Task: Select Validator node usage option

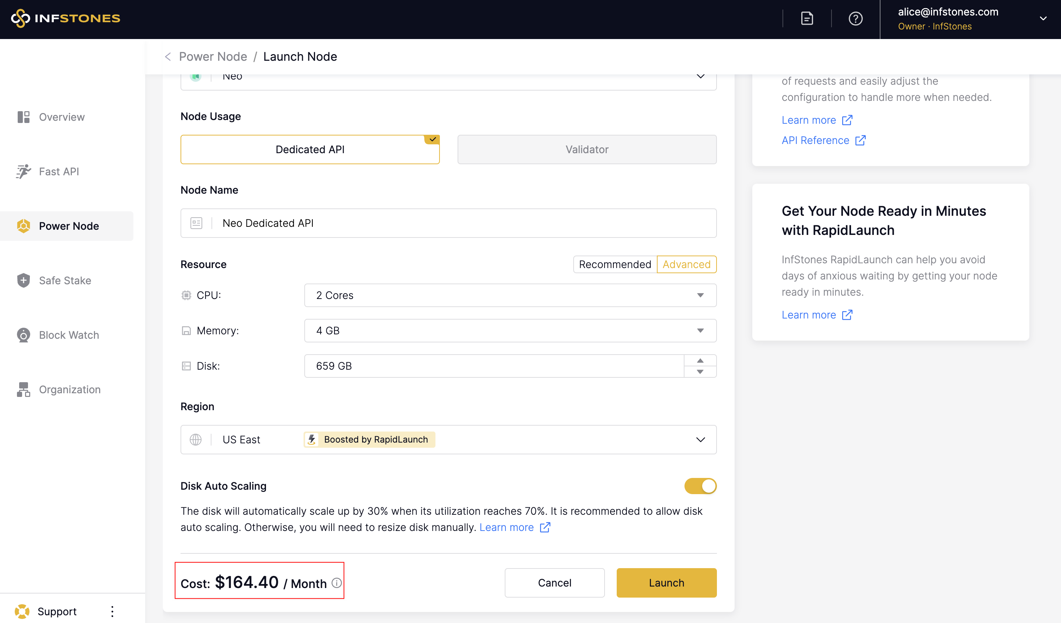Action: pyautogui.click(x=586, y=149)
